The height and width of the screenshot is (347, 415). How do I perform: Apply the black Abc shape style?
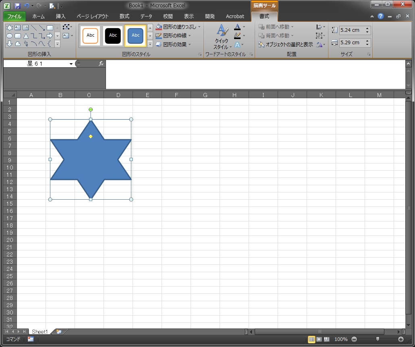113,35
